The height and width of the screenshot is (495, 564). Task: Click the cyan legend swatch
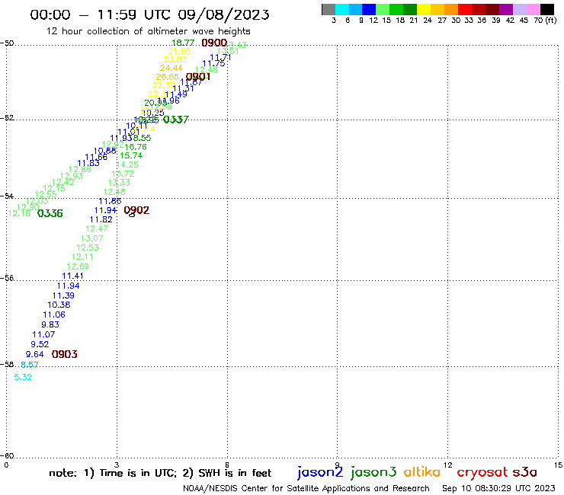click(342, 9)
